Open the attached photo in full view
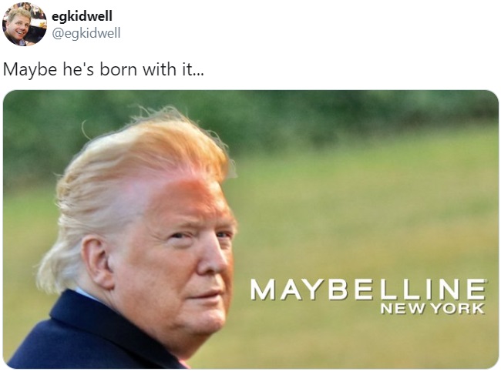The height and width of the screenshot is (375, 501). (x=250, y=229)
